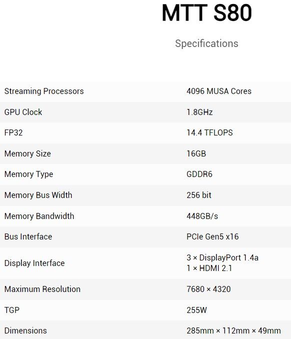Click the Memory Bus Width label
This screenshot has width=291, height=339.
click(38, 195)
